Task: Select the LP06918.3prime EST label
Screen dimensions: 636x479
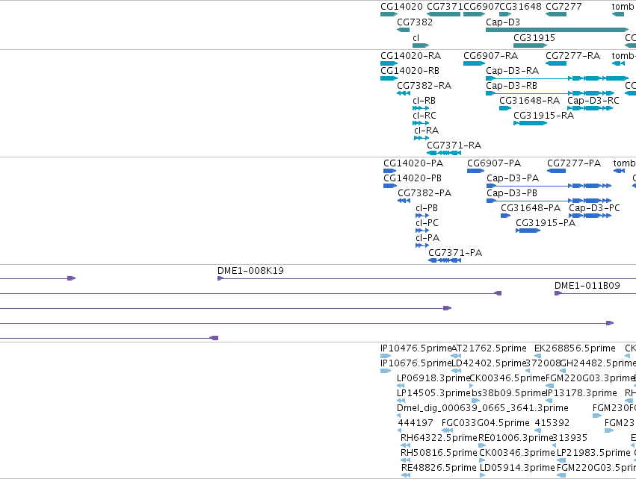Action: (x=433, y=378)
